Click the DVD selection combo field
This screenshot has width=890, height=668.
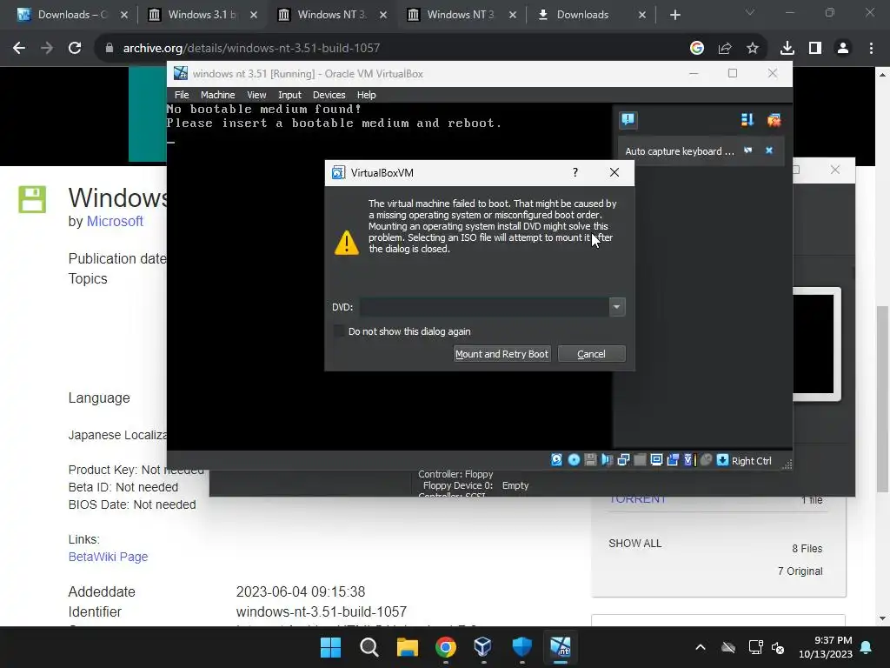pyautogui.click(x=483, y=307)
